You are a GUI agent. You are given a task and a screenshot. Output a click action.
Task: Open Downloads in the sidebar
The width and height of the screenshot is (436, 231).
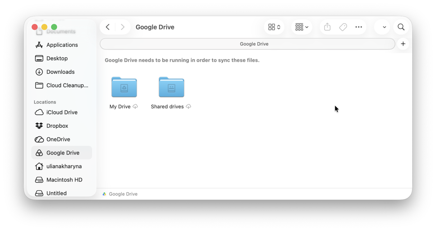(x=62, y=72)
